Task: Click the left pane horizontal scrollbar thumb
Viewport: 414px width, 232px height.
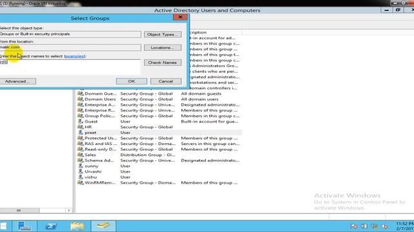Action: pyautogui.click(x=19, y=211)
